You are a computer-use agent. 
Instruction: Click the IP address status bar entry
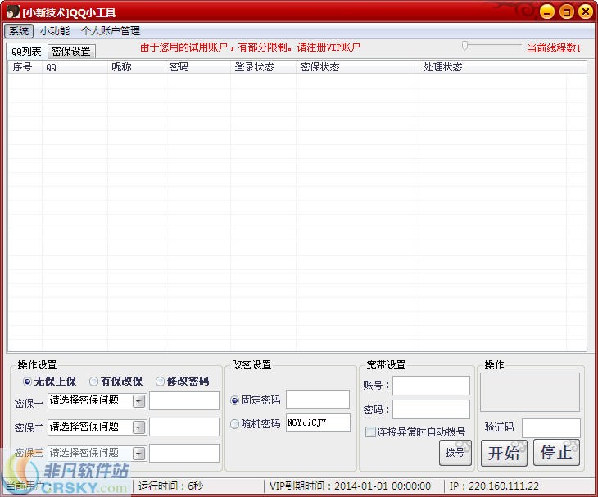coord(494,486)
